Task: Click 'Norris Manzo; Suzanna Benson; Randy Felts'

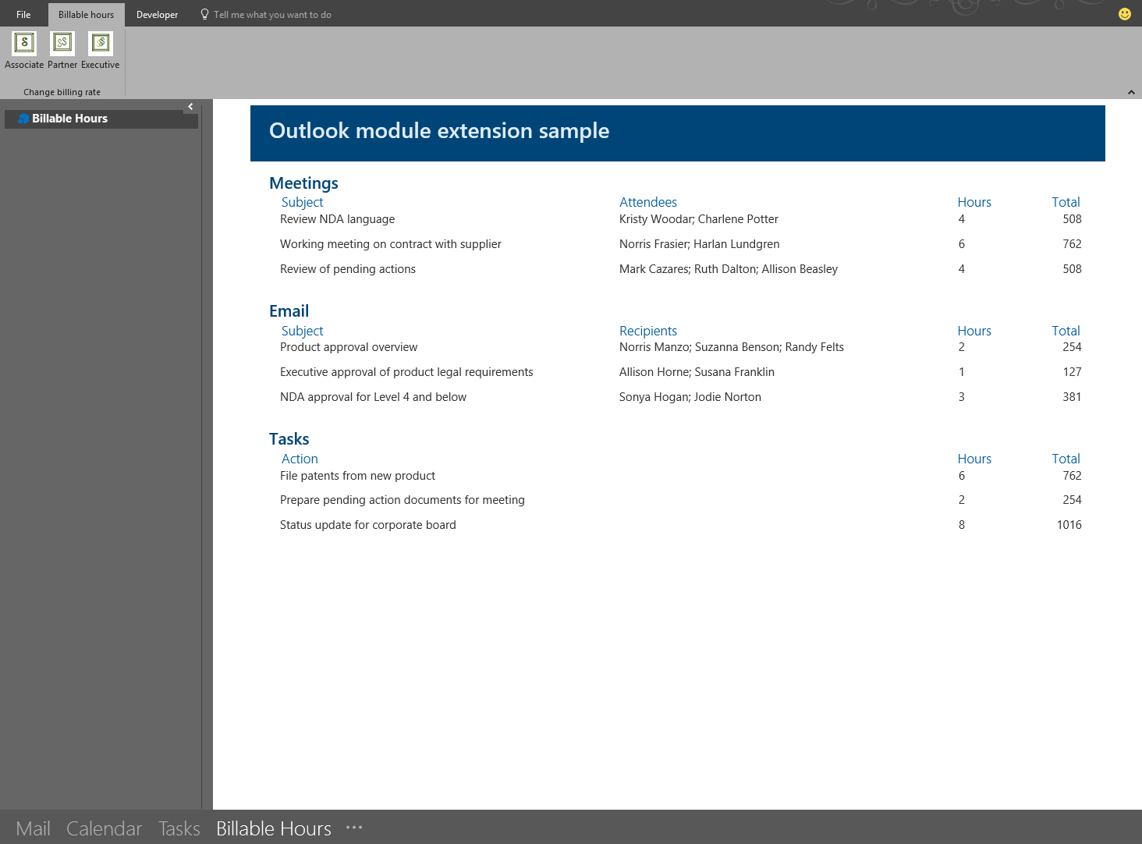Action: (732, 347)
